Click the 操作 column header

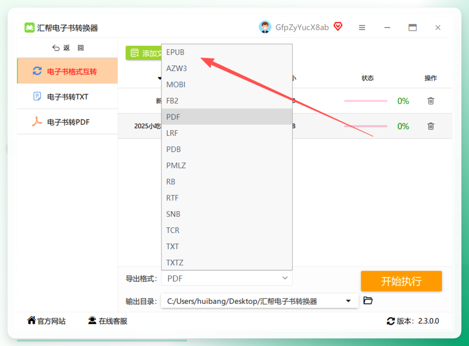[431, 78]
